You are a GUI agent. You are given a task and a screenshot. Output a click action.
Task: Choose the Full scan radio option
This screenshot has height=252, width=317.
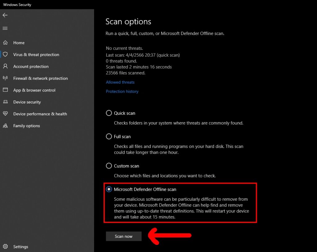coord(109,136)
